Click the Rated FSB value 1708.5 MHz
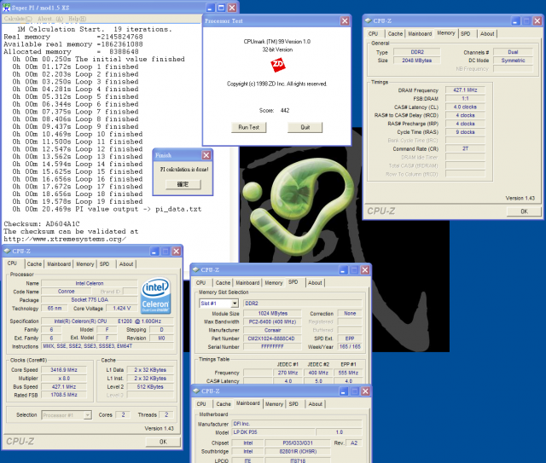The width and height of the screenshot is (546, 463). click(64, 395)
